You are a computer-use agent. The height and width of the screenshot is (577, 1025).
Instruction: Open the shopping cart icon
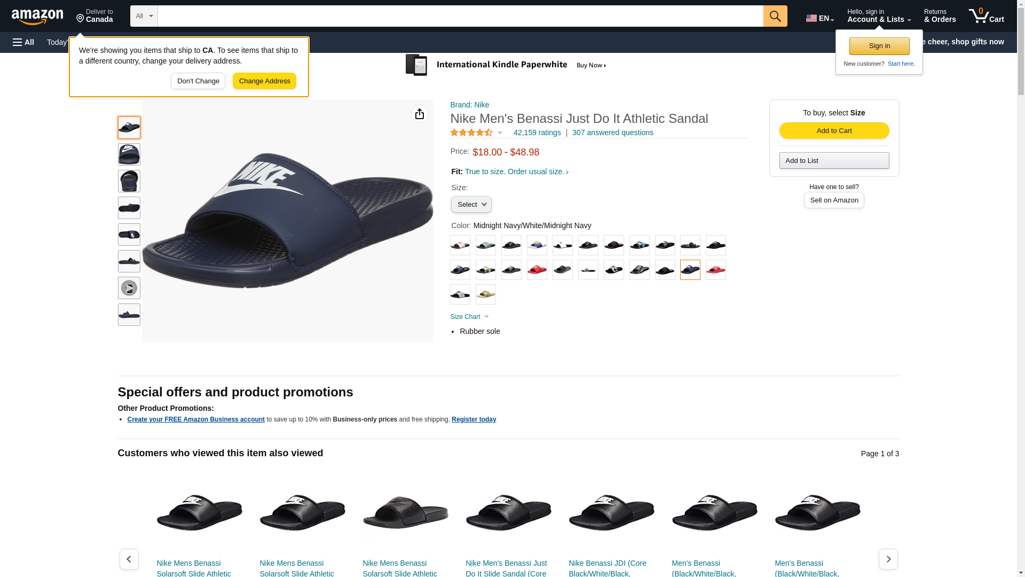(986, 16)
